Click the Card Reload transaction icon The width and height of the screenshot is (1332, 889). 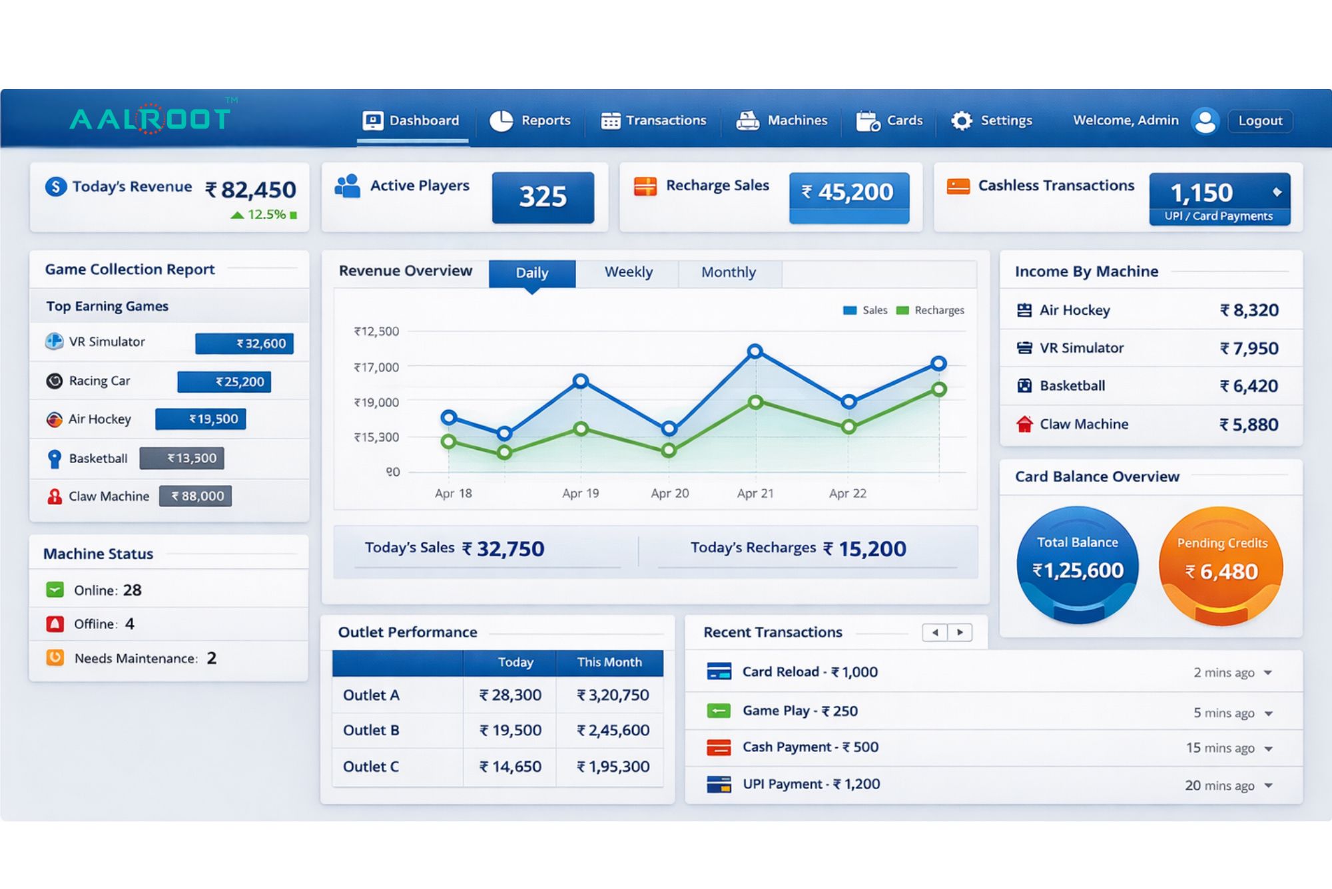719,671
